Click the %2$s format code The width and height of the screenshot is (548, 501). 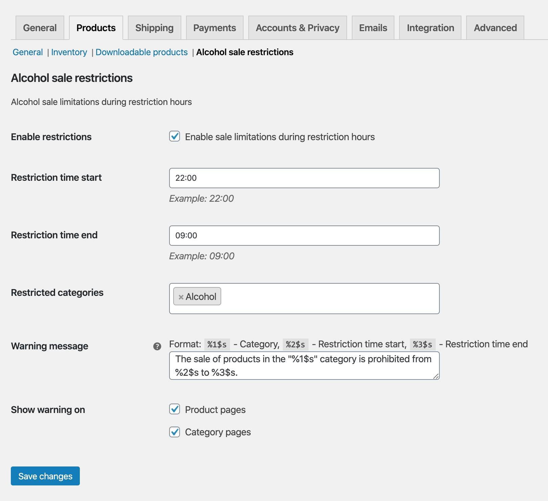[295, 345]
